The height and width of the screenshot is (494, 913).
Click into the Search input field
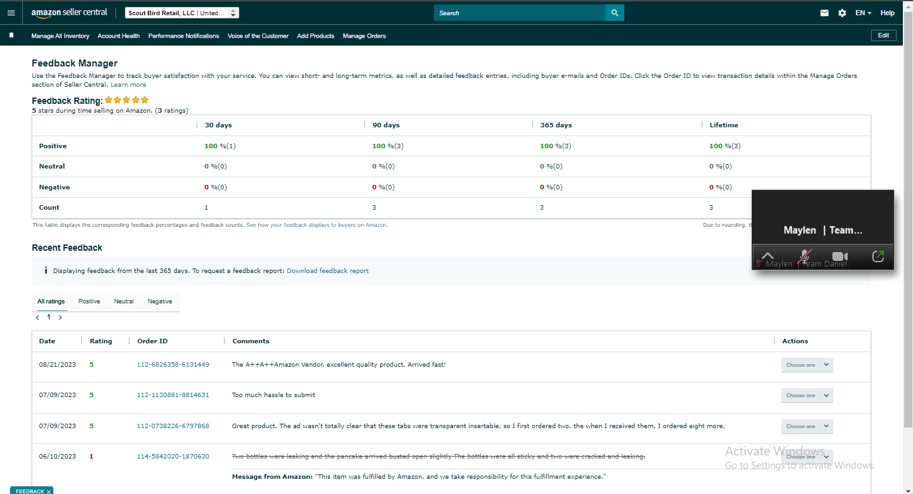click(x=520, y=13)
